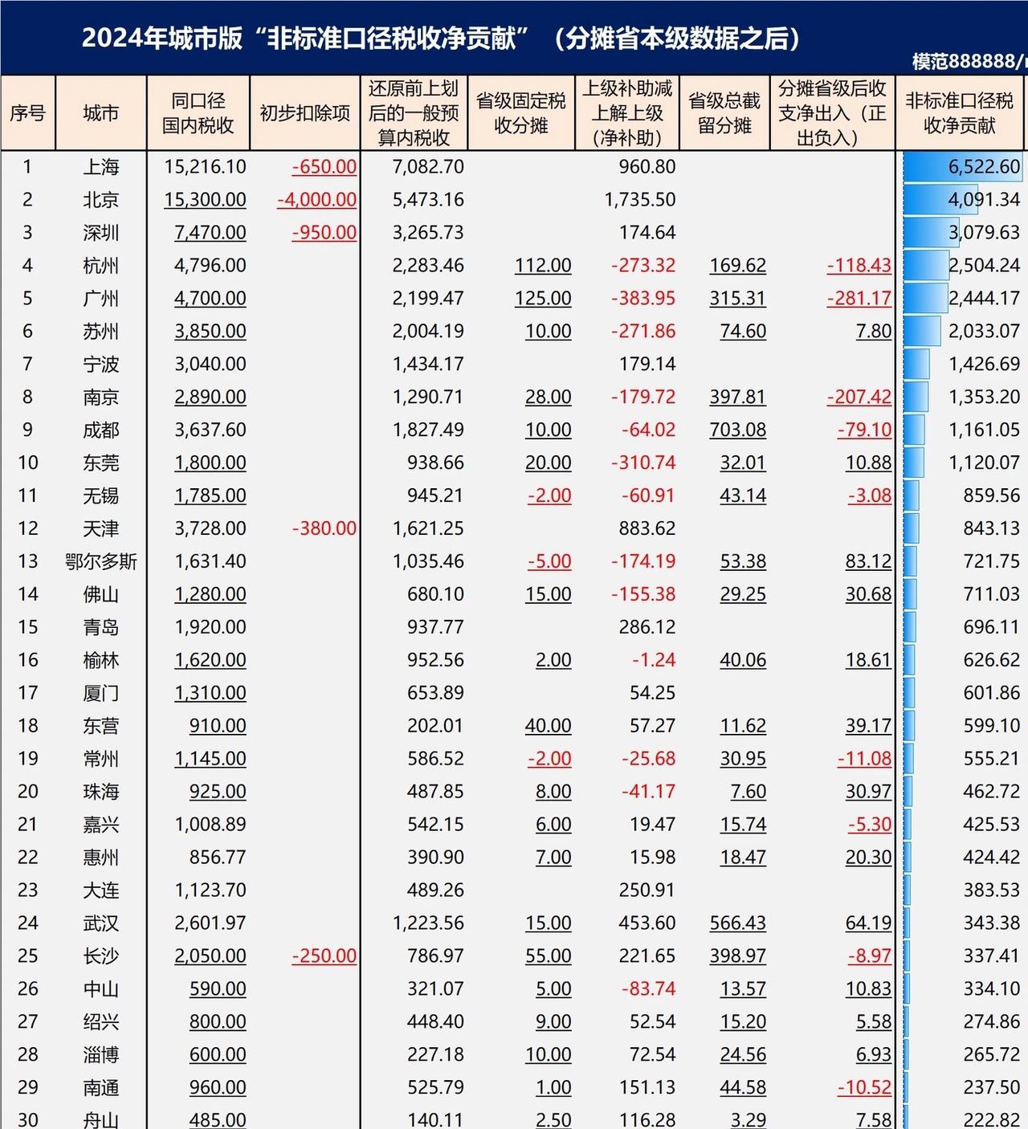Click the 同口径国内税收 column header
1028x1129 pixels.
pos(198,113)
